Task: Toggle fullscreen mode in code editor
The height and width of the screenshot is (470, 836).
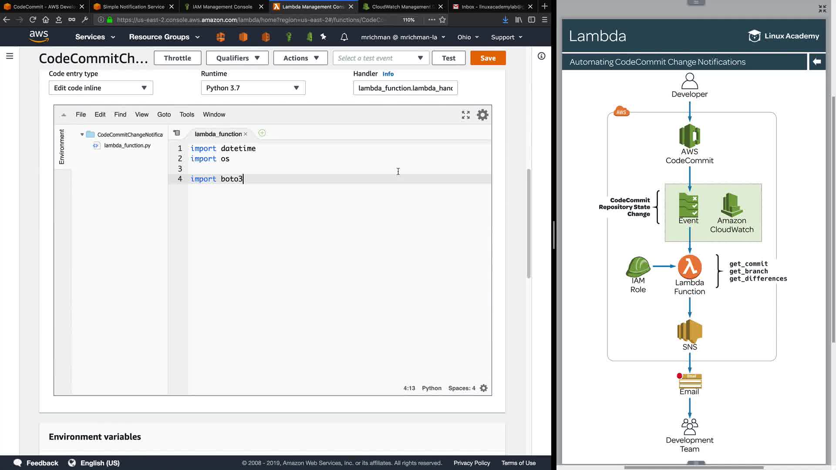Action: 465,115
